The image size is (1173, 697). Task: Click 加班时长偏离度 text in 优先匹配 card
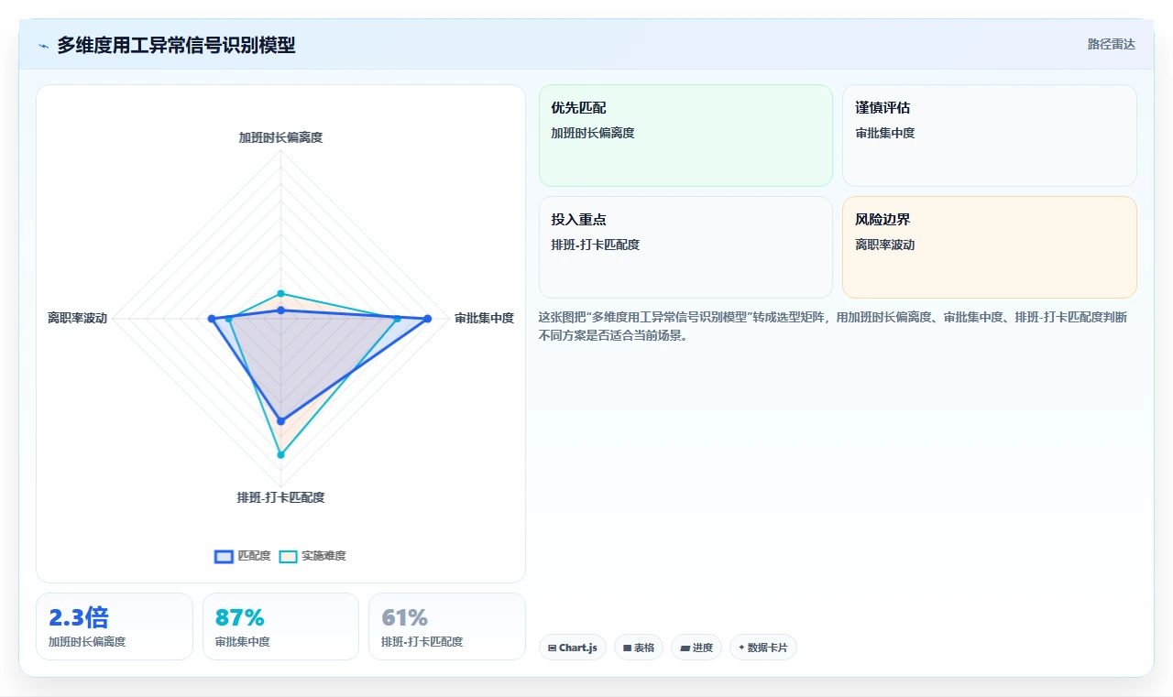pyautogui.click(x=593, y=133)
